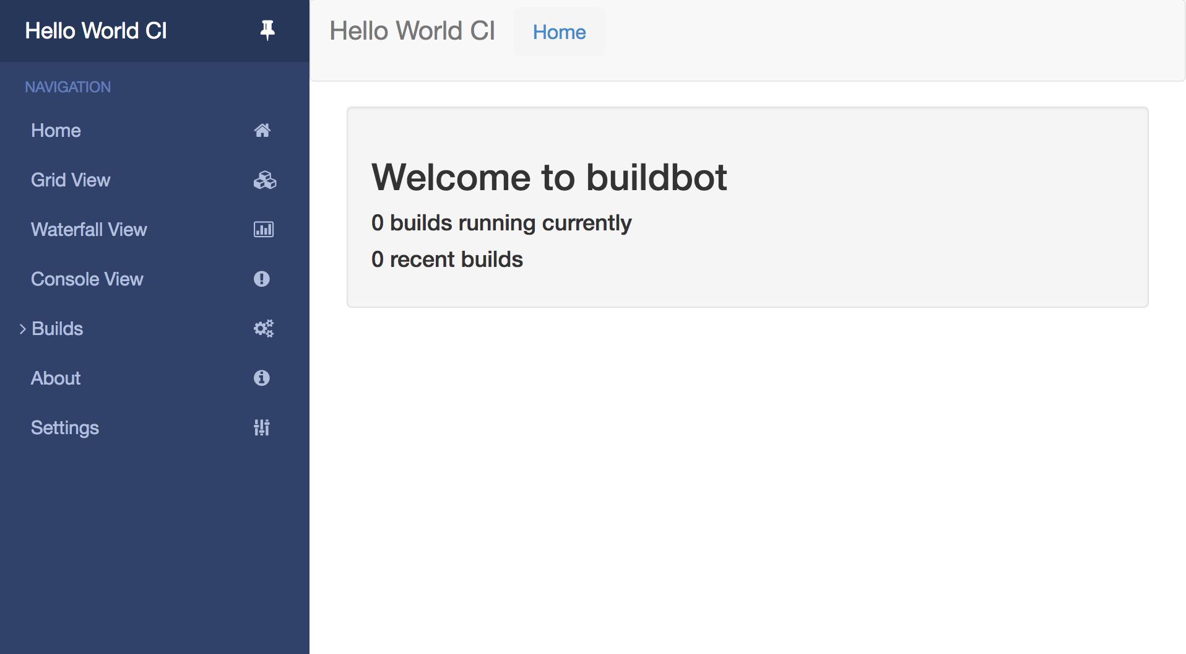Open the Grid View page

tap(71, 180)
